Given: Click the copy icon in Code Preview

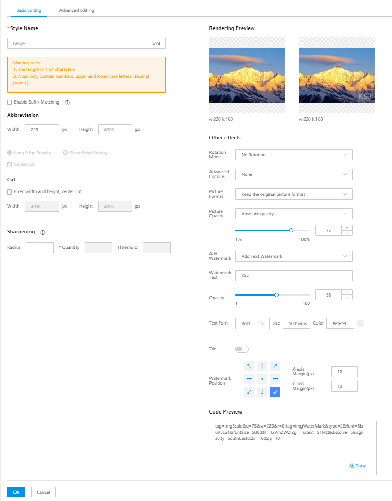Looking at the screenshot, I should coord(352,466).
